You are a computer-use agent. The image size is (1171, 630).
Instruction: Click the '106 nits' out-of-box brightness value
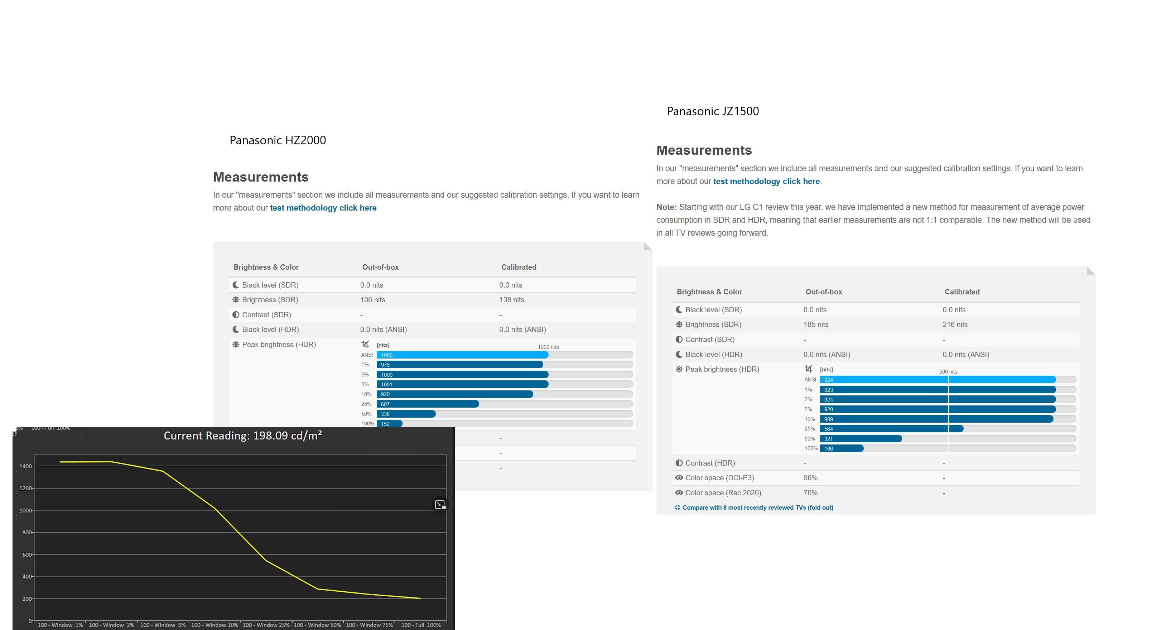(373, 299)
